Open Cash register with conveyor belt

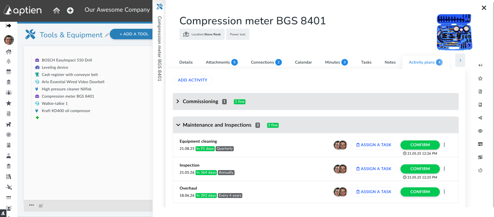pos(70,75)
